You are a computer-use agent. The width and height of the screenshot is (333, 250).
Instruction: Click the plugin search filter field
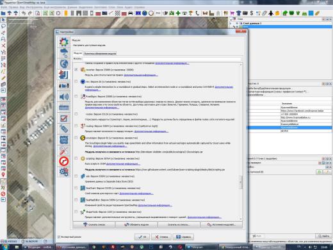[x=162, y=59]
